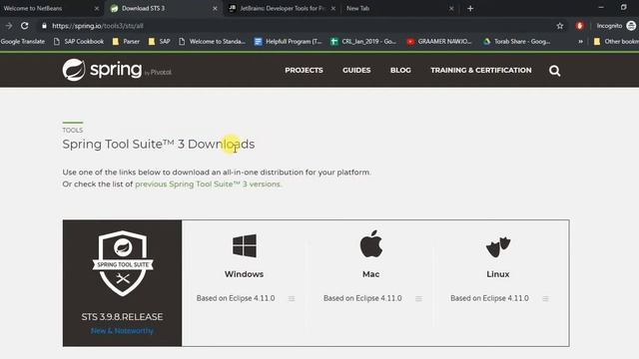
Task: Click the STS 3.9.8.RELEASE text
Action: (x=122, y=317)
